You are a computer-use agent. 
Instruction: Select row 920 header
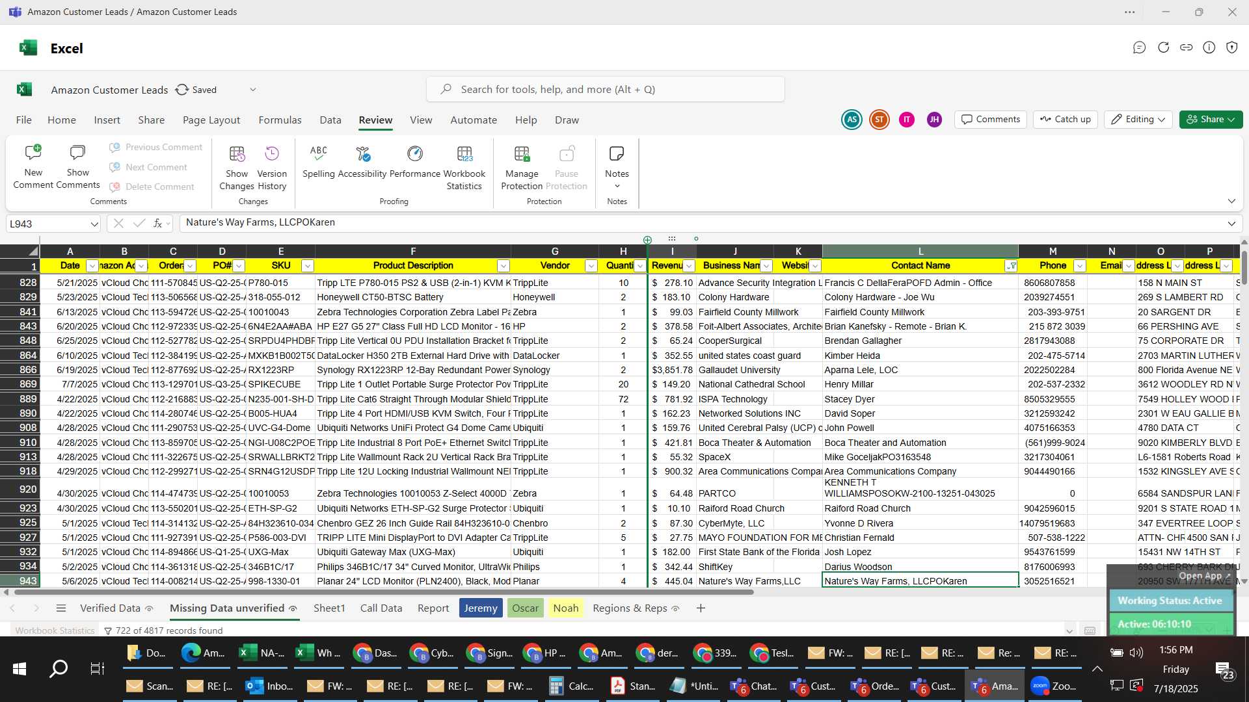20,489
